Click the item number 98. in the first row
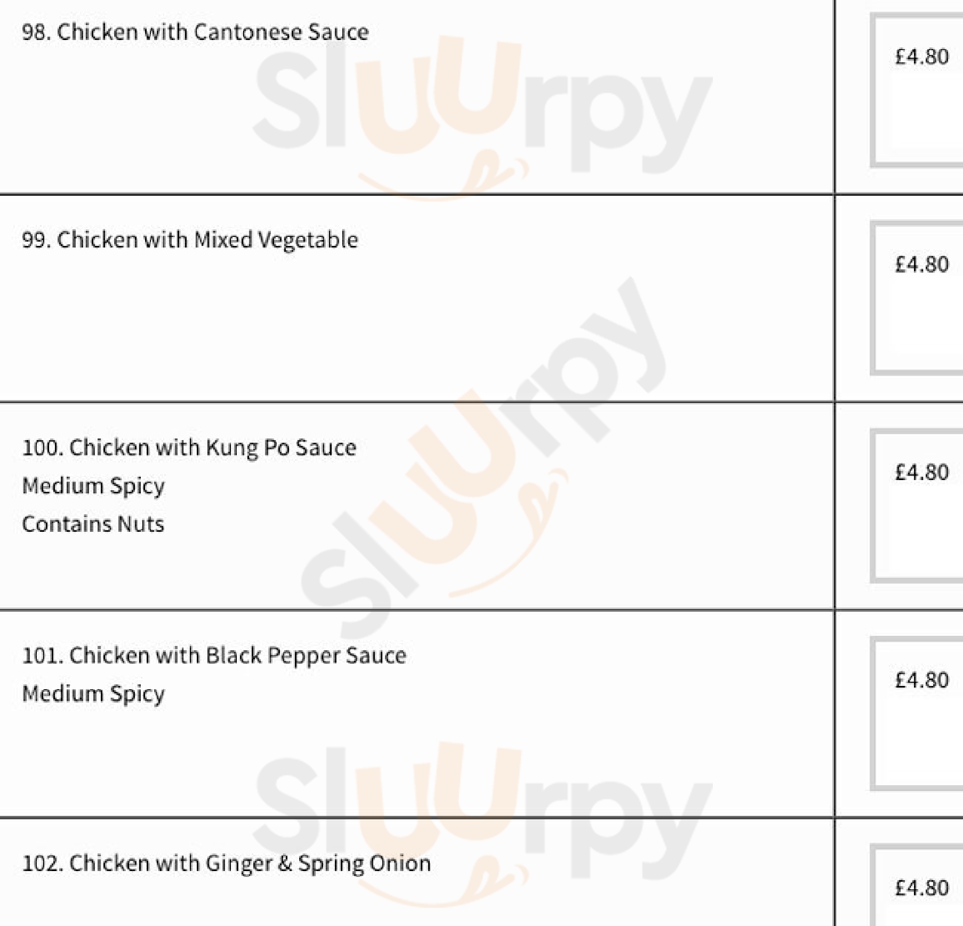963x926 pixels. click(36, 32)
